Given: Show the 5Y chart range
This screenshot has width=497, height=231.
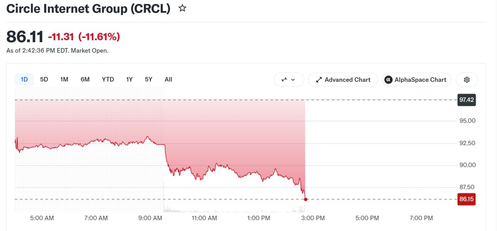Looking at the screenshot, I should 148,79.
